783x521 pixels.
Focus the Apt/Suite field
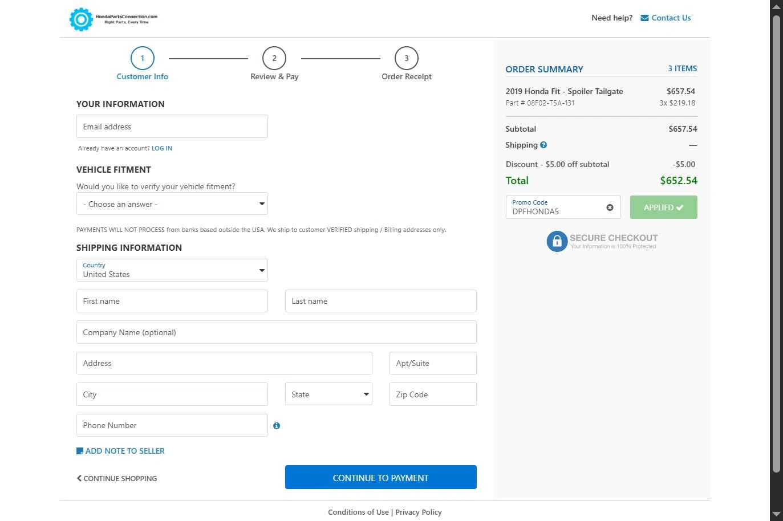433,363
